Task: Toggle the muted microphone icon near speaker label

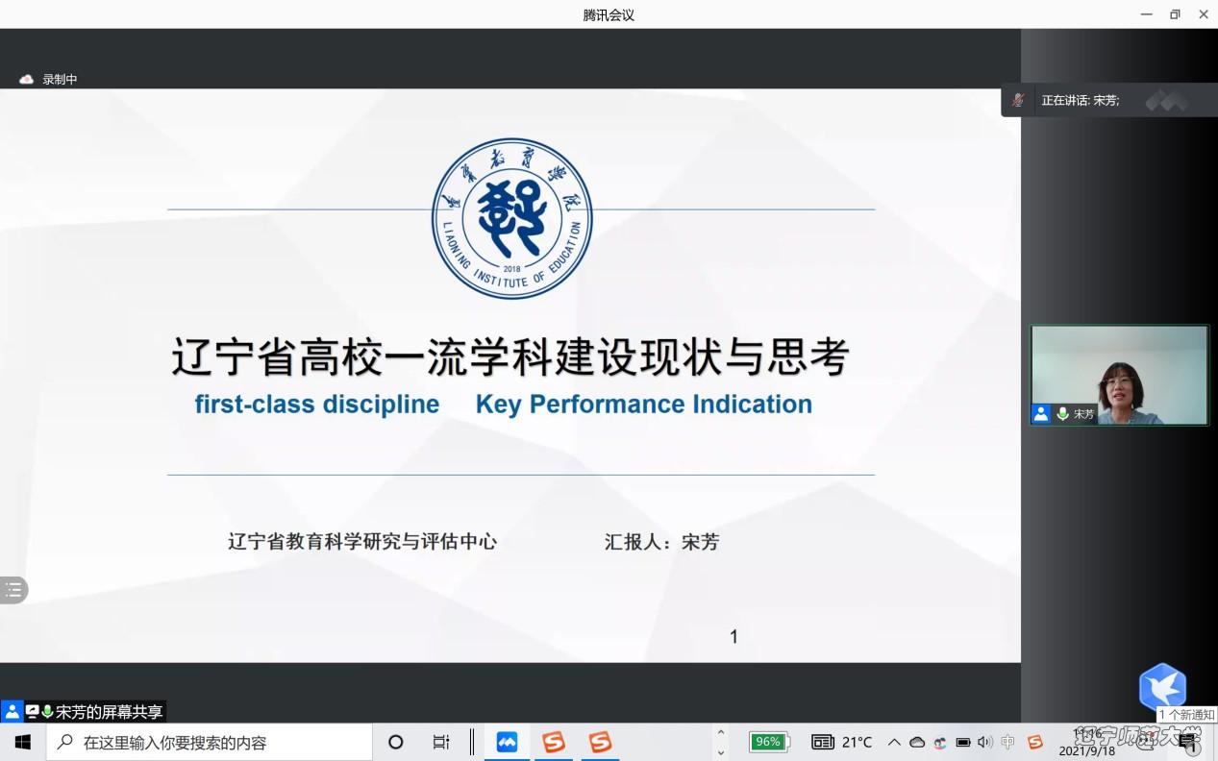Action: coord(1017,100)
